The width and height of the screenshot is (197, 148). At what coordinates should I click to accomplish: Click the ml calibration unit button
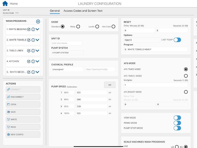point(110,85)
